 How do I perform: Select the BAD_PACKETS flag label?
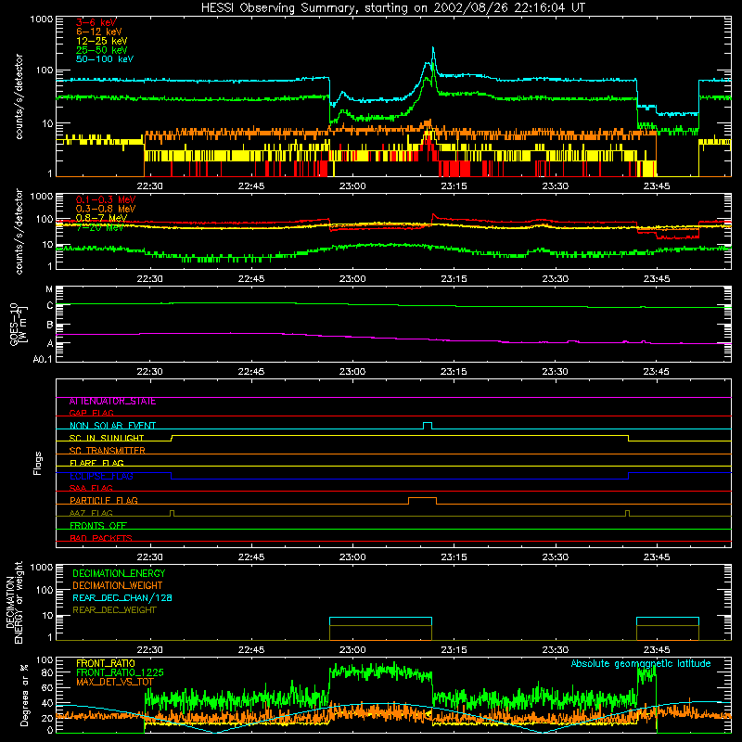point(101,538)
